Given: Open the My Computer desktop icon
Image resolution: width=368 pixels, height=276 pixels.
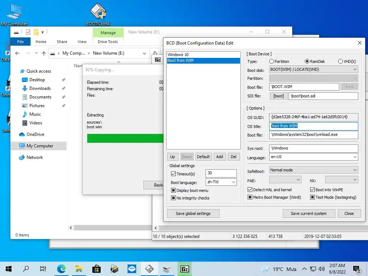Looking at the screenshot, I should [x=14, y=14].
